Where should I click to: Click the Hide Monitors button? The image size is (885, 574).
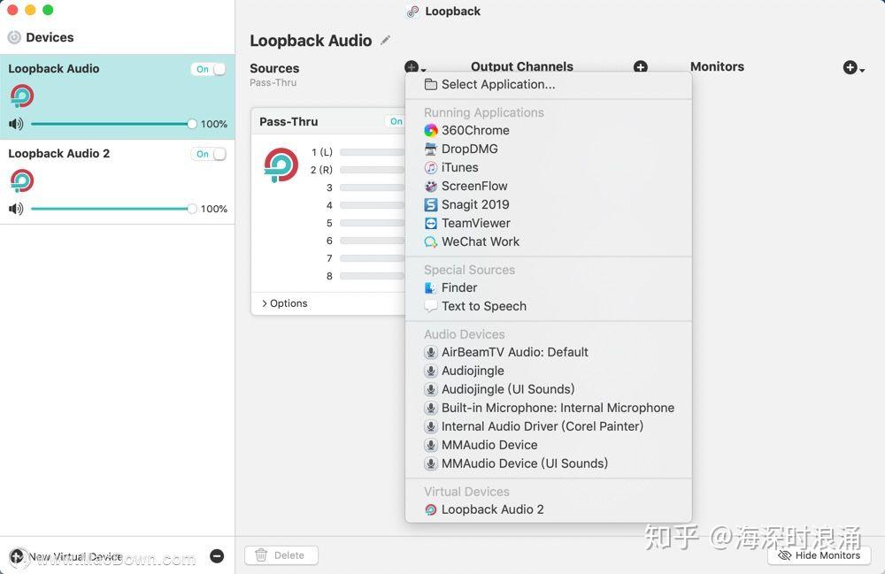pyautogui.click(x=820, y=555)
